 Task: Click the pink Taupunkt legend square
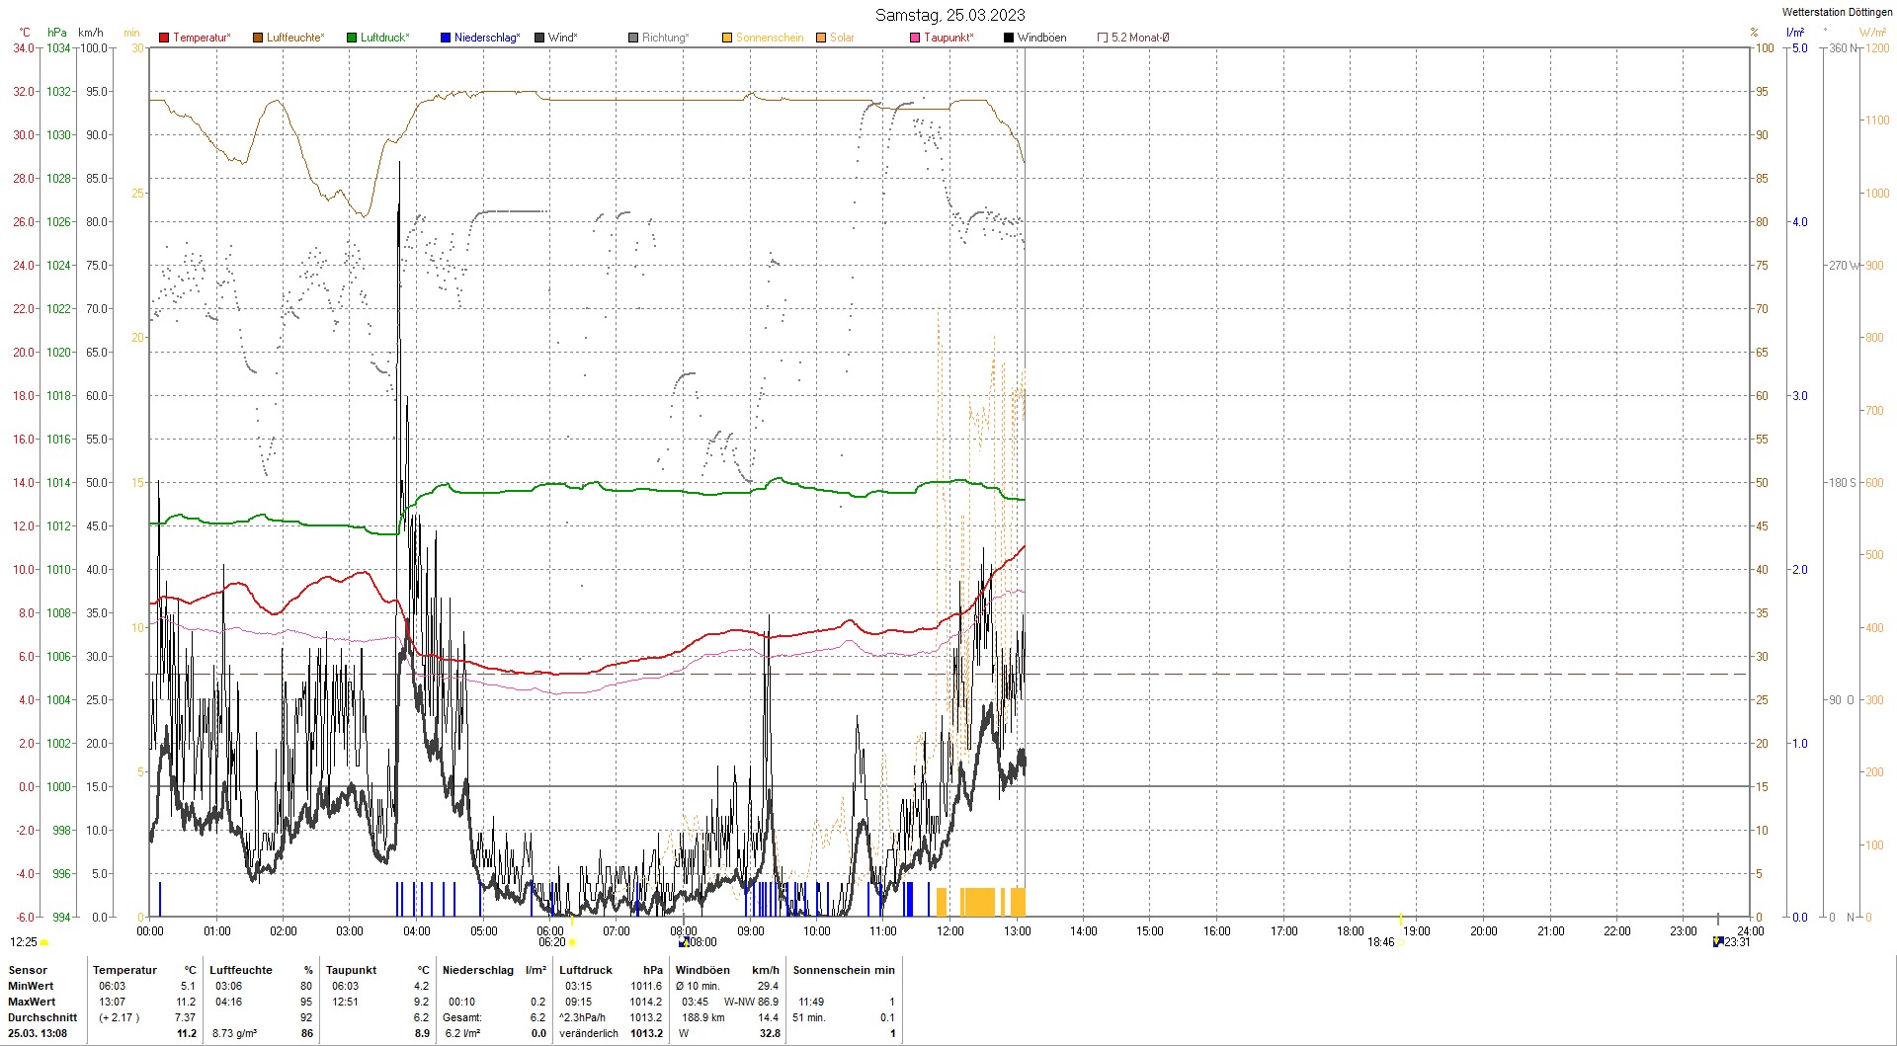tap(915, 38)
